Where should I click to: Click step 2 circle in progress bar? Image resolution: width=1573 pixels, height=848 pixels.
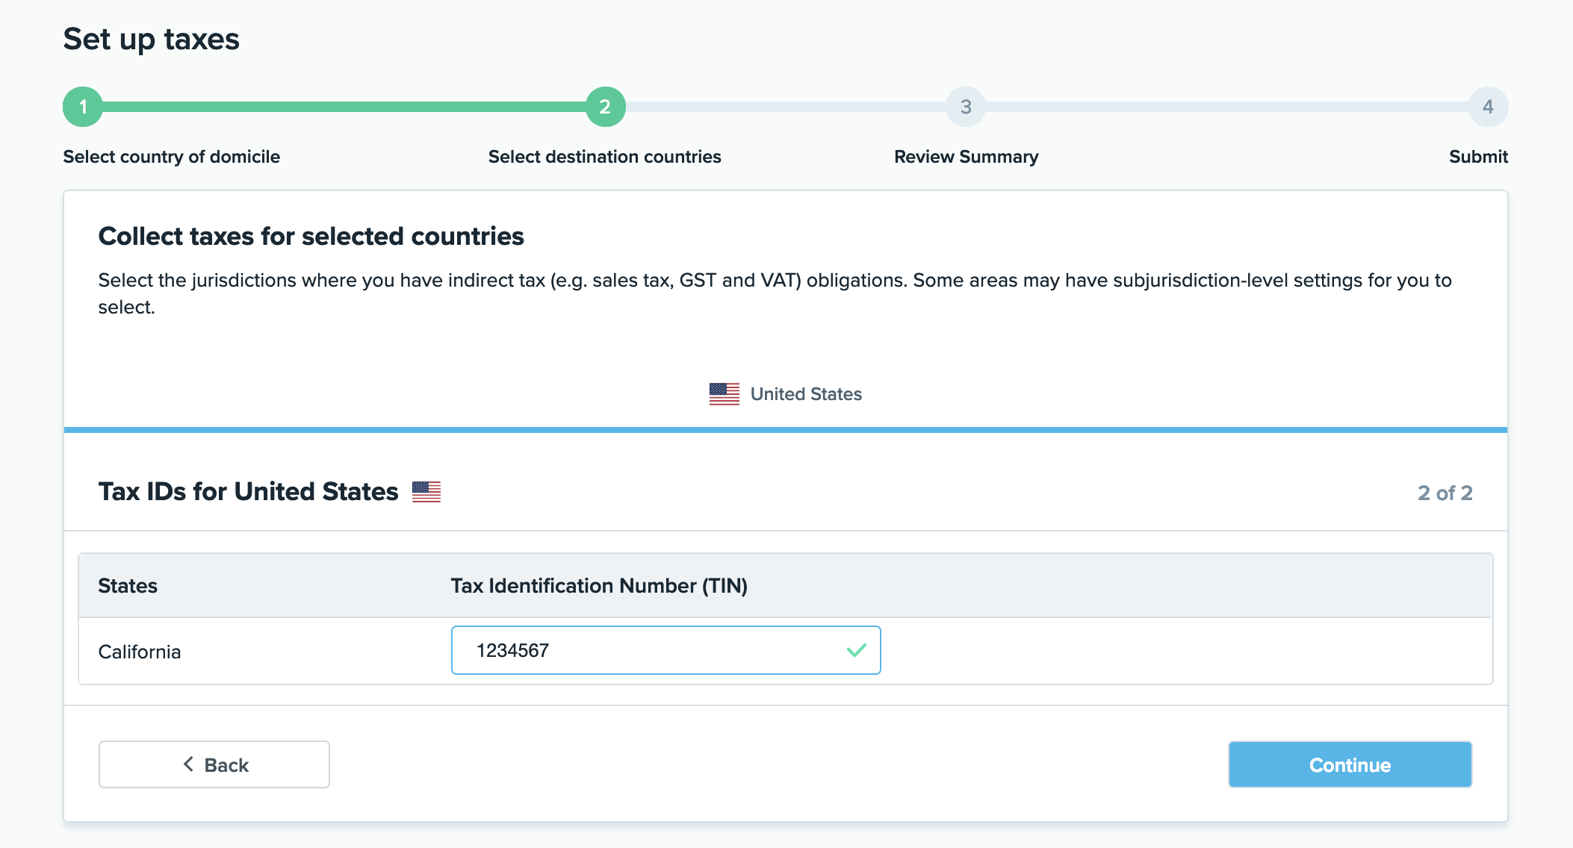coord(605,107)
